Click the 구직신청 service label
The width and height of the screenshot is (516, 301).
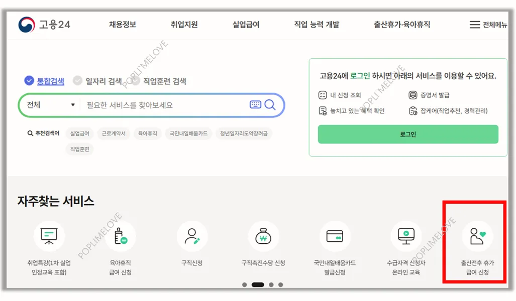192,263
